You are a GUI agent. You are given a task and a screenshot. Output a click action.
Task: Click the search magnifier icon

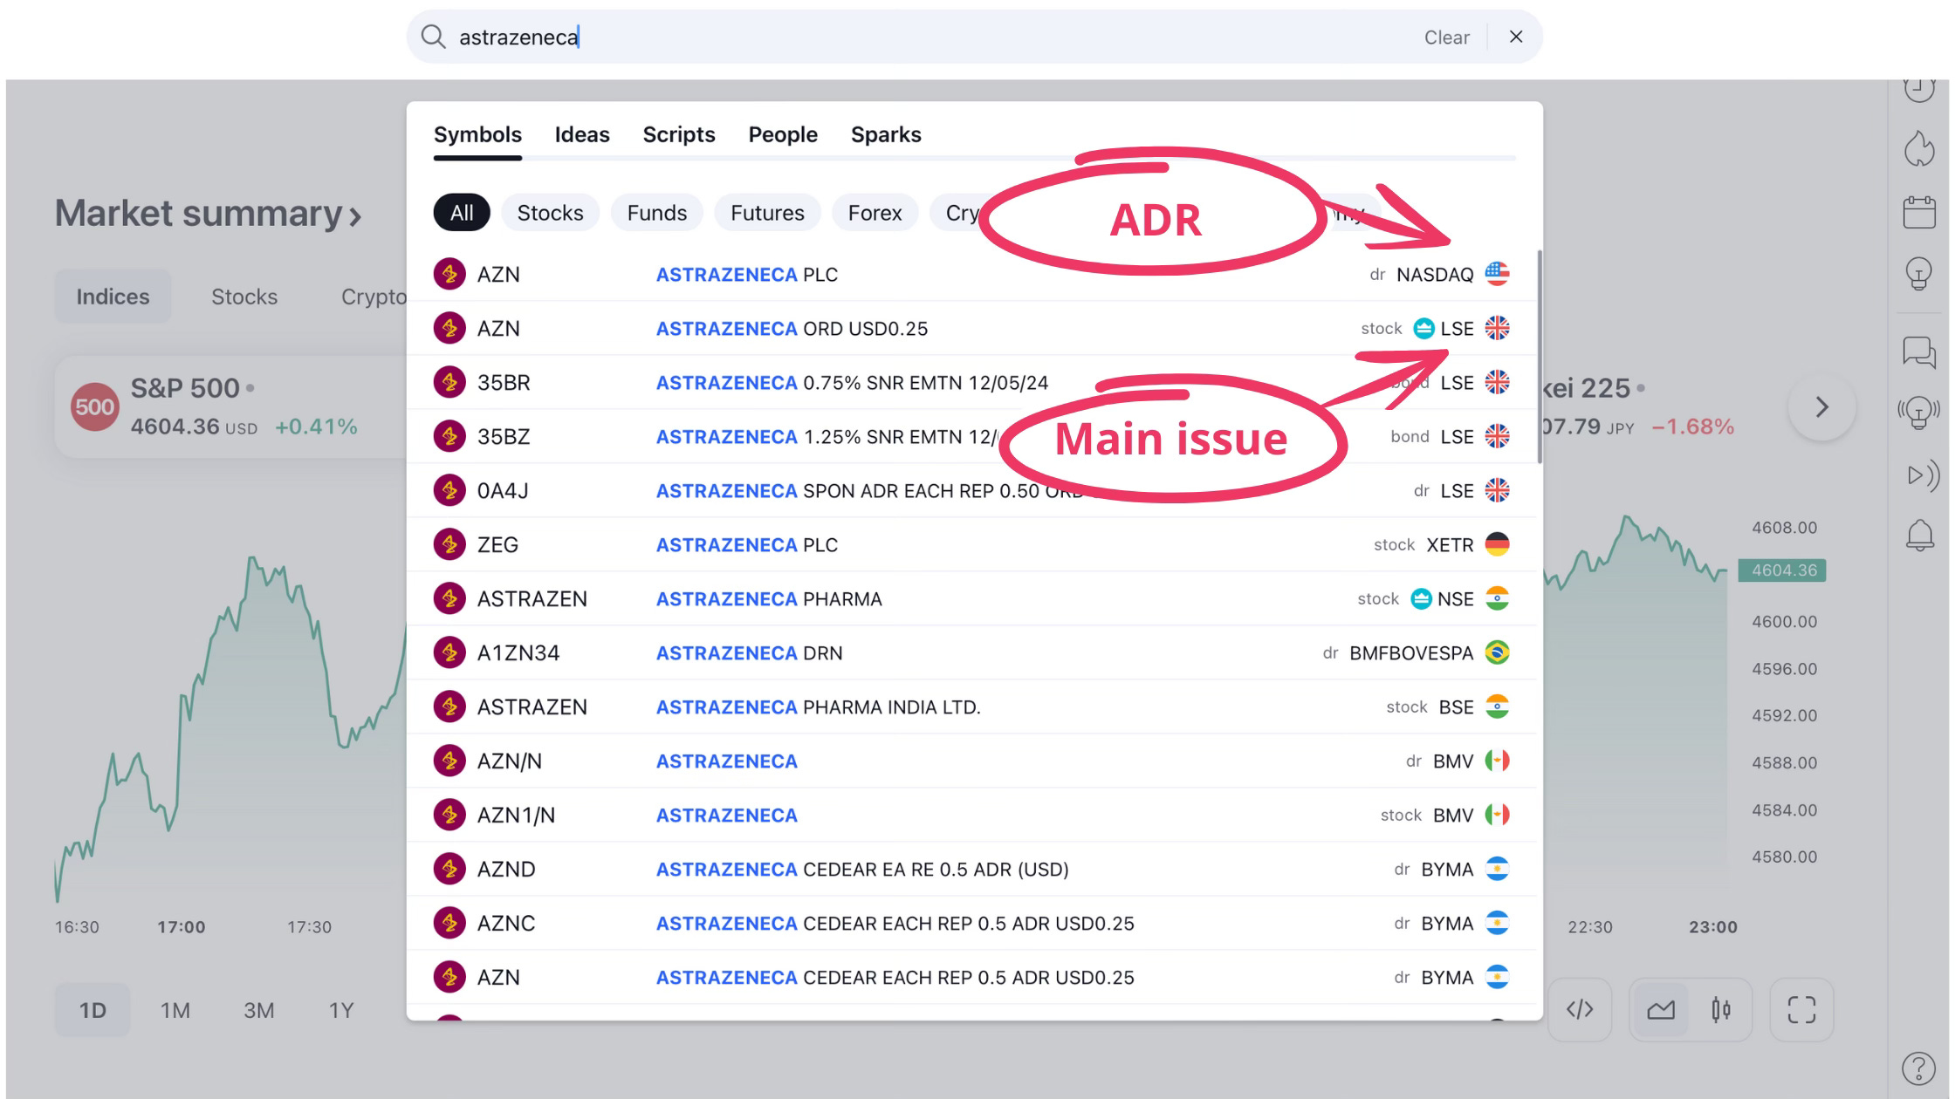(433, 37)
